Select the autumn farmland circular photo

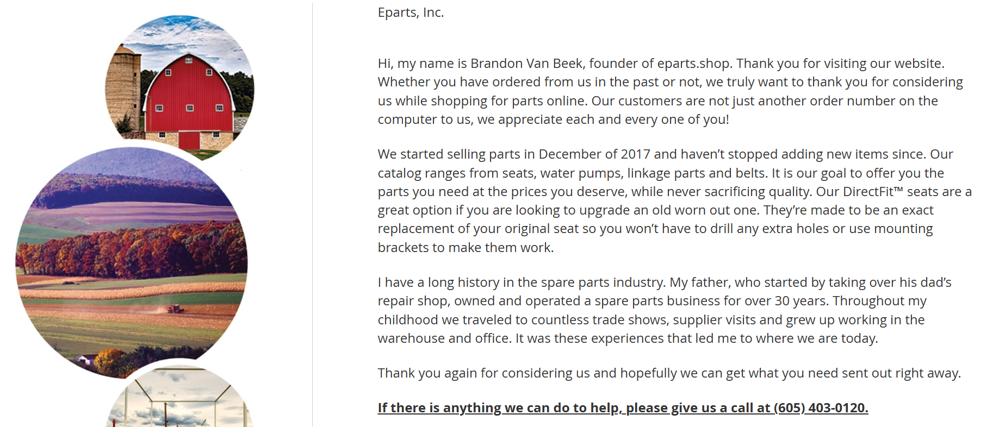pyautogui.click(x=132, y=263)
